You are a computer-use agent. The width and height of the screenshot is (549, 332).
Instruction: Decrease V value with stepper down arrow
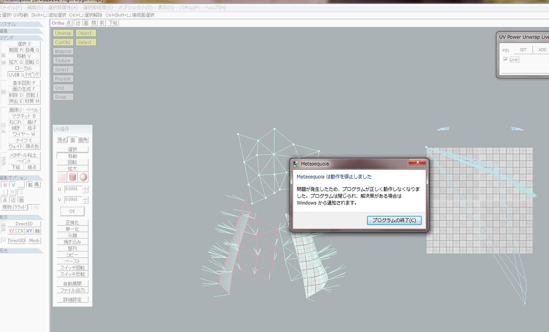pyautogui.click(x=85, y=201)
